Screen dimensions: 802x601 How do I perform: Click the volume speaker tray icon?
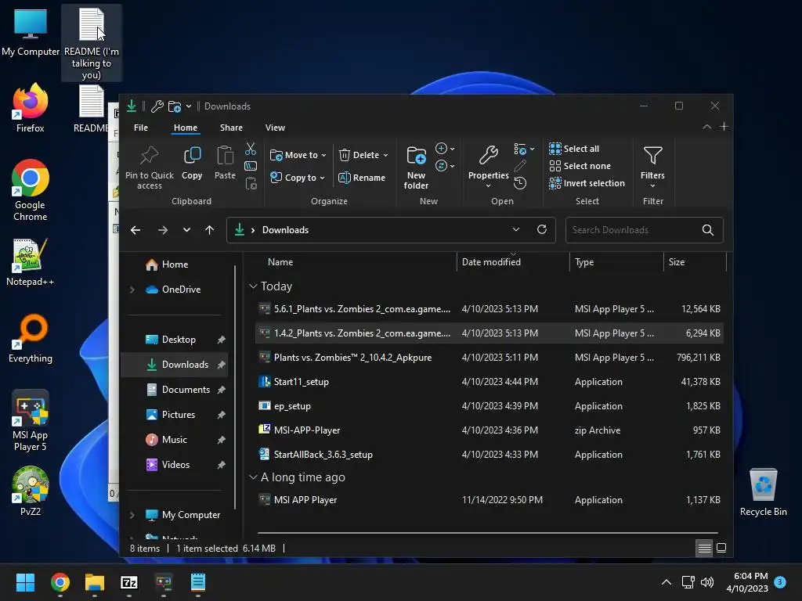(707, 582)
